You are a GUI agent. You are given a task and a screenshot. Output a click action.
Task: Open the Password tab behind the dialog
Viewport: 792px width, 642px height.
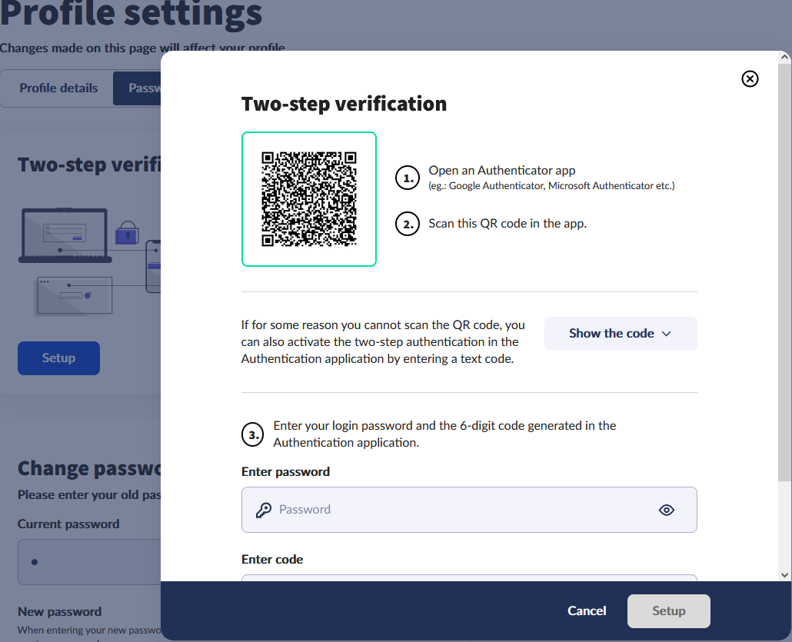(138, 88)
